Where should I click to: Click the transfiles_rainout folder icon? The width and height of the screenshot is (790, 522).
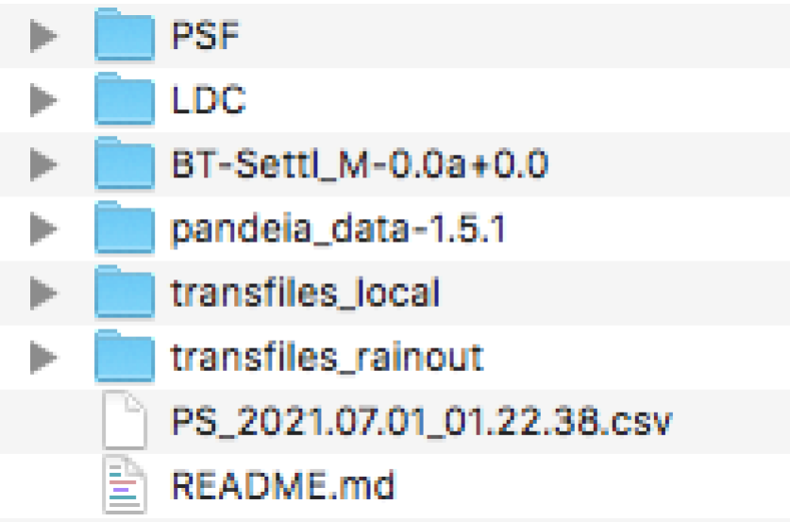click(124, 356)
